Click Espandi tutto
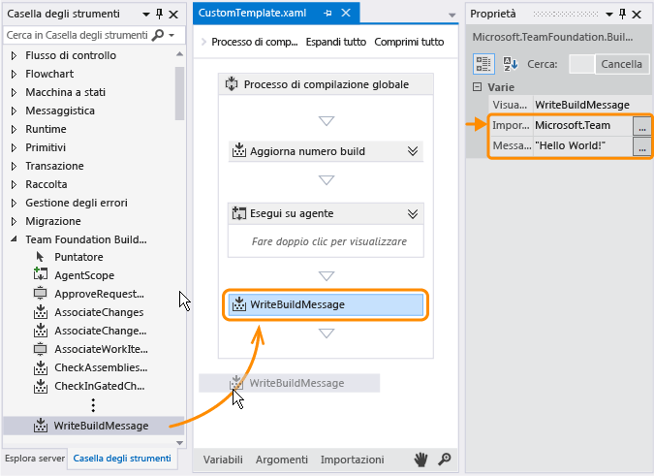 coord(336,42)
